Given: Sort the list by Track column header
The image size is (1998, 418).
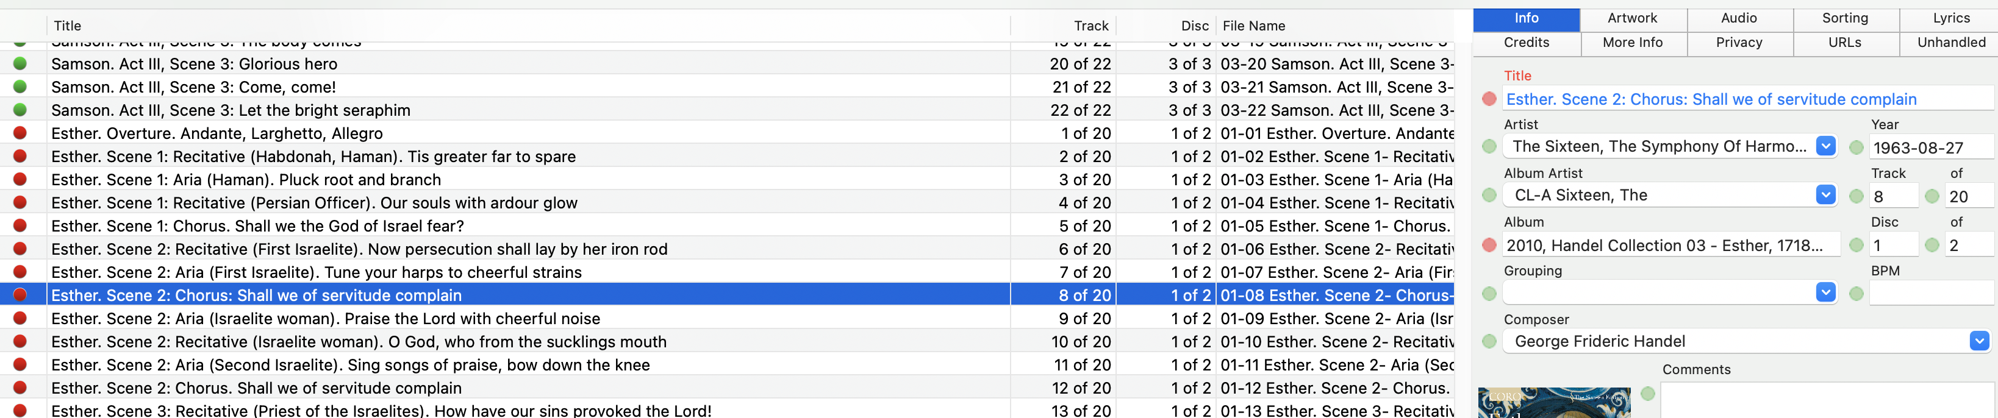Looking at the screenshot, I should [x=1090, y=26].
